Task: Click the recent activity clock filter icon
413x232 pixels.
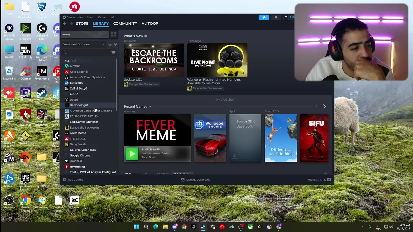Action: point(110,44)
